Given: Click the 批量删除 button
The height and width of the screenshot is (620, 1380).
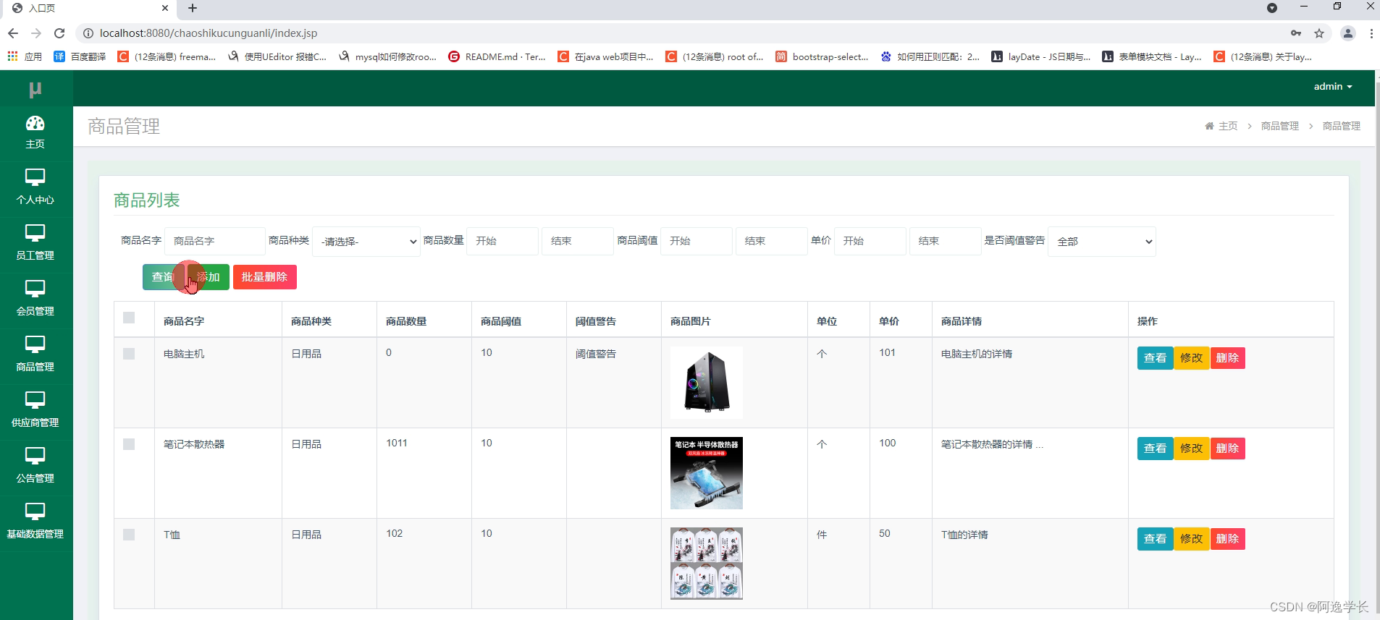Looking at the screenshot, I should [x=264, y=277].
